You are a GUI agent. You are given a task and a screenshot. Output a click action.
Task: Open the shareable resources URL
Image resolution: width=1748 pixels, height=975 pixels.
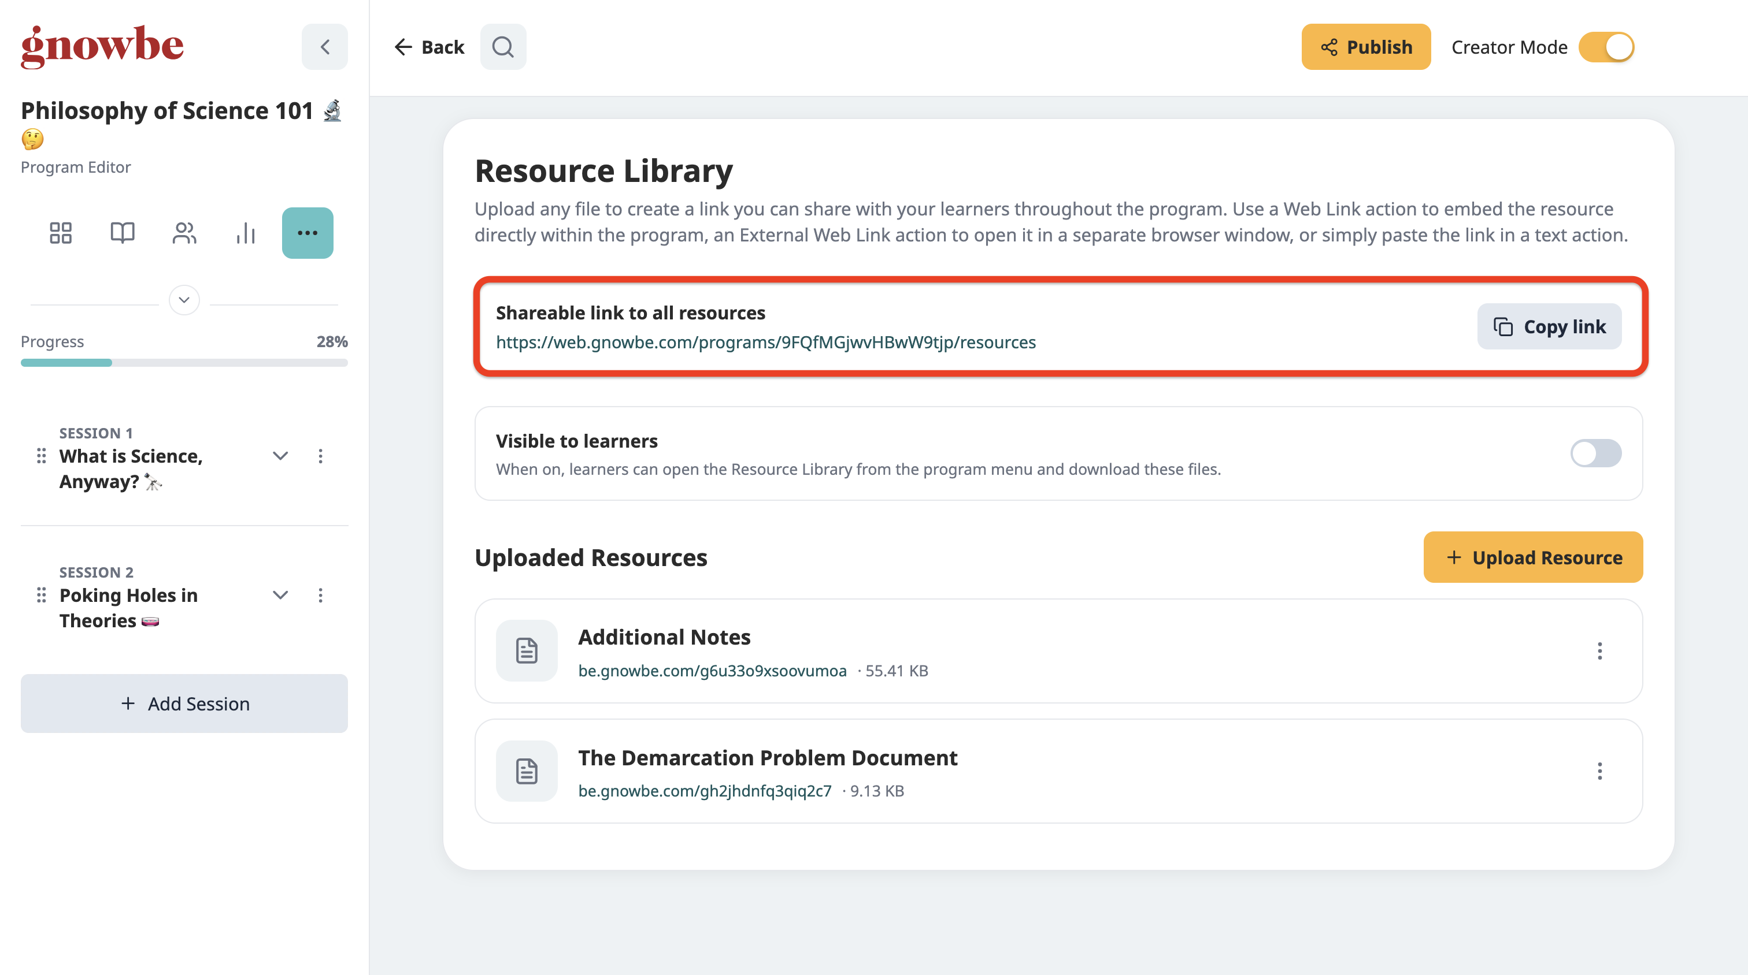click(x=765, y=343)
